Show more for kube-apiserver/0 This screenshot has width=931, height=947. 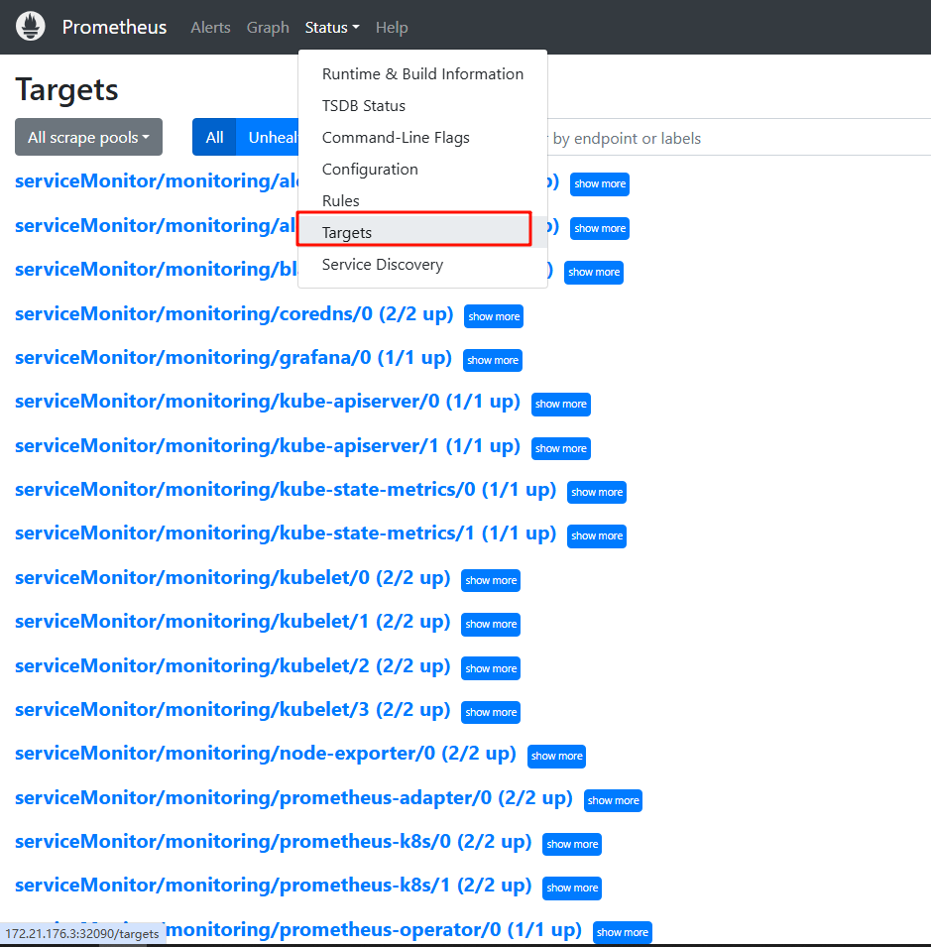pyautogui.click(x=560, y=404)
